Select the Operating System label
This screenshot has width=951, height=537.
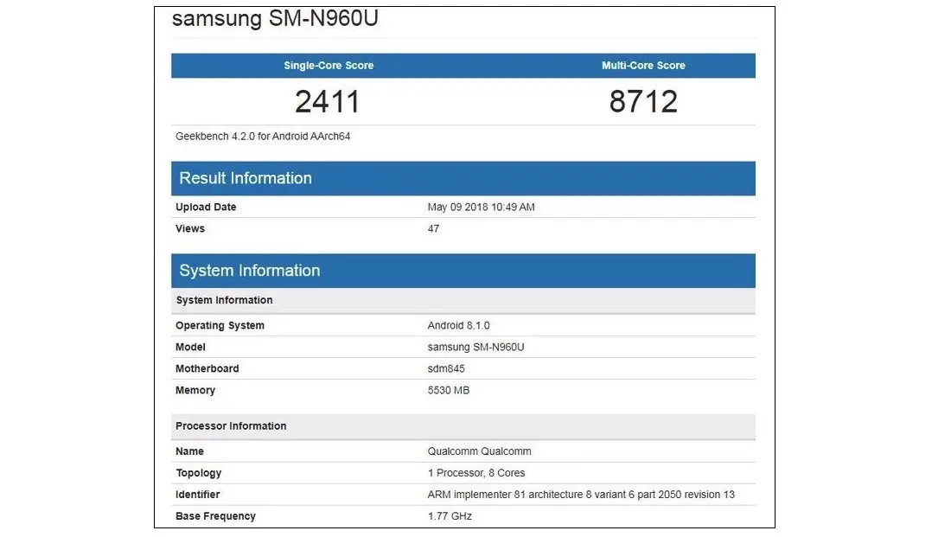pos(220,326)
